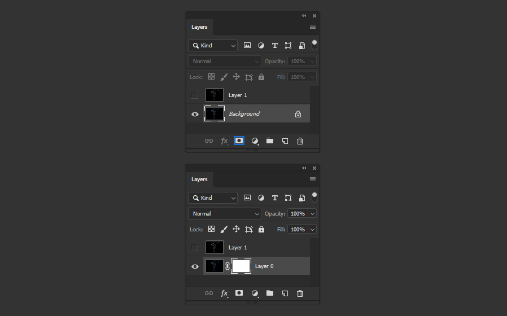Unlink mask chain icon on Layer 0
Screen dimensions: 507x316
(x=228, y=266)
